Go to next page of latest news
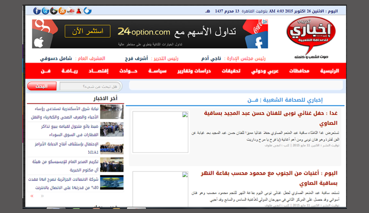The image size is (369, 213). coord(32,195)
